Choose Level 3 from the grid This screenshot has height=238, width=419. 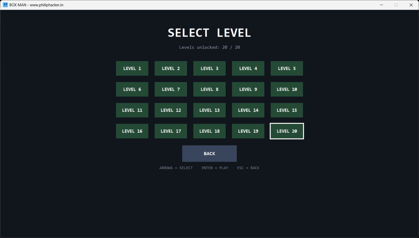coord(210,69)
